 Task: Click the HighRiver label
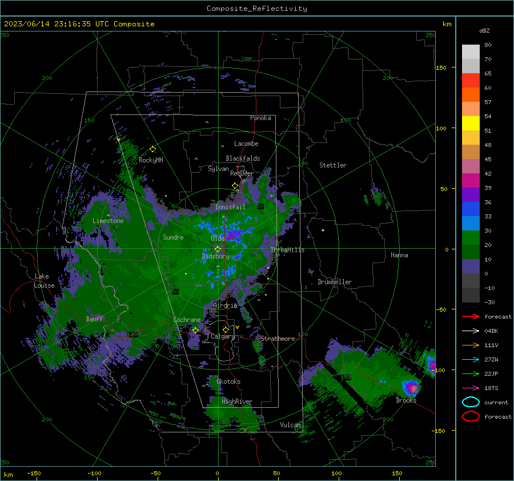point(237,402)
